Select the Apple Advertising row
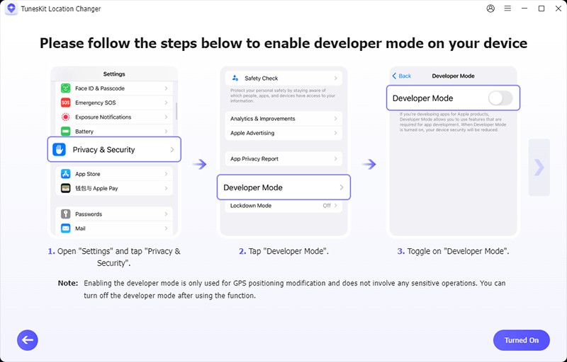The width and height of the screenshot is (567, 362). coord(283,133)
